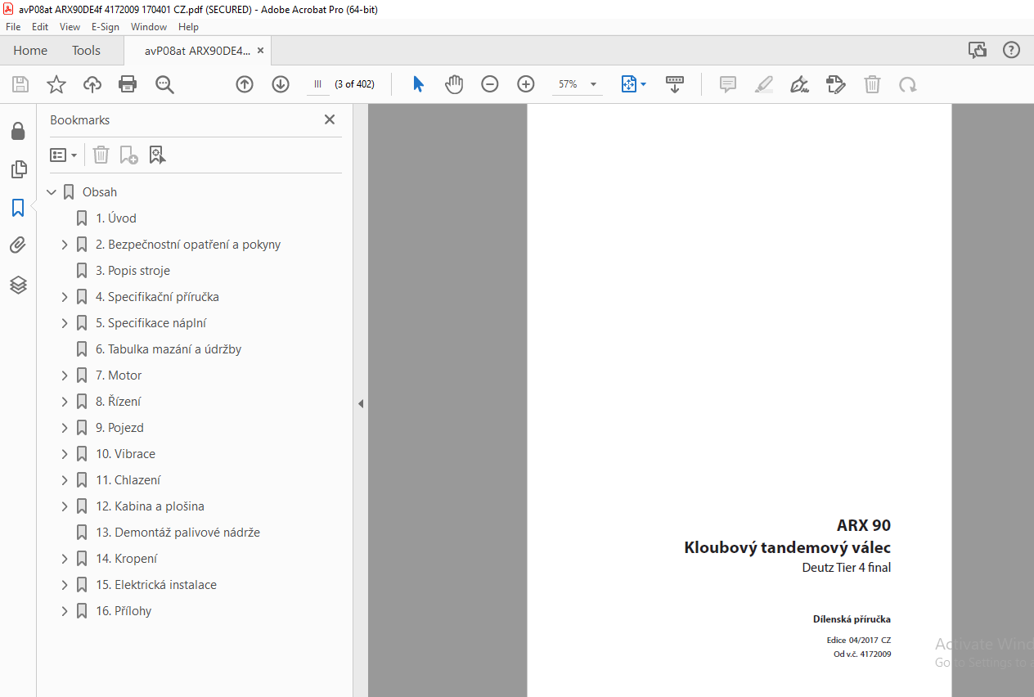Open the Sign document pen tool
This screenshot has height=697, width=1034.
800,84
